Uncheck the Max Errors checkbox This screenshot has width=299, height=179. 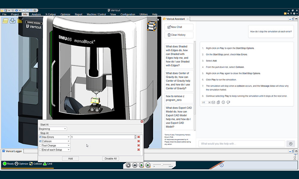[40, 137]
